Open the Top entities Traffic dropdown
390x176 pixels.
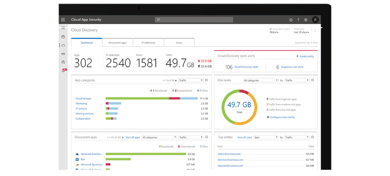pos(297,137)
